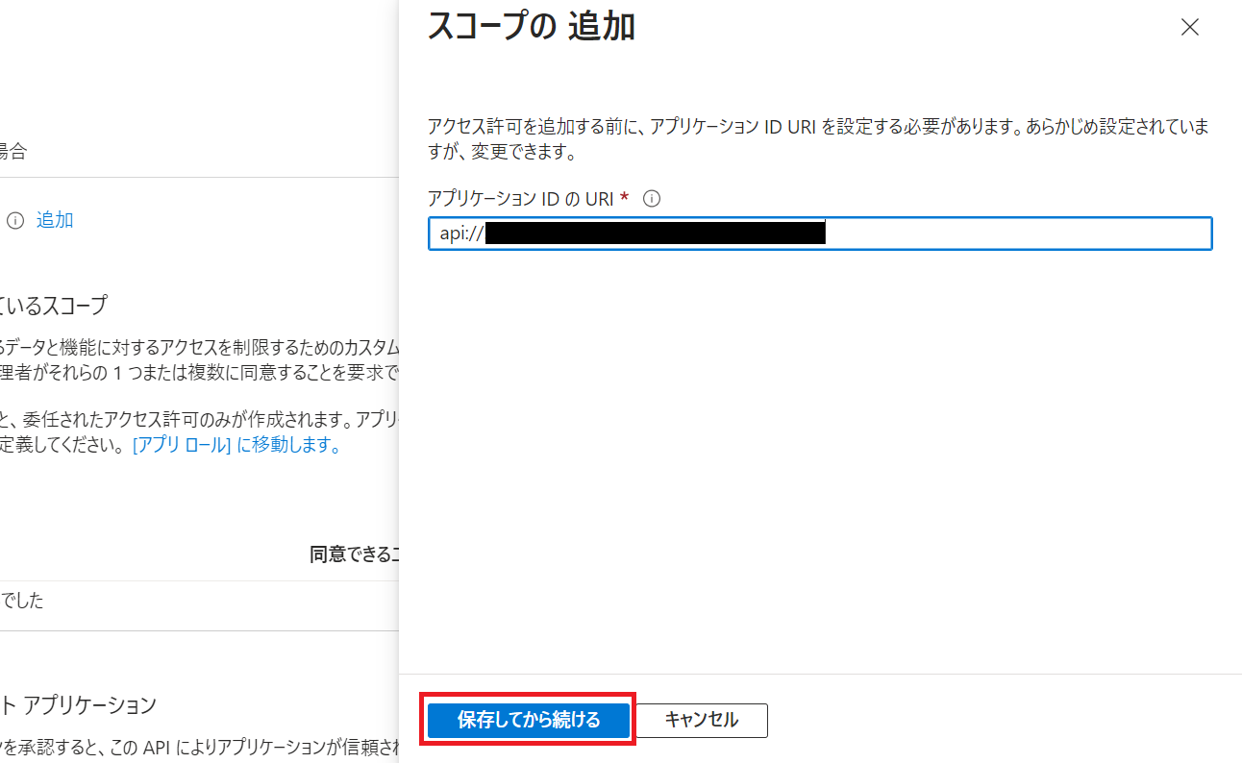Click the 追加 link in background page
Screen dimensions: 1242x763
tap(55, 220)
